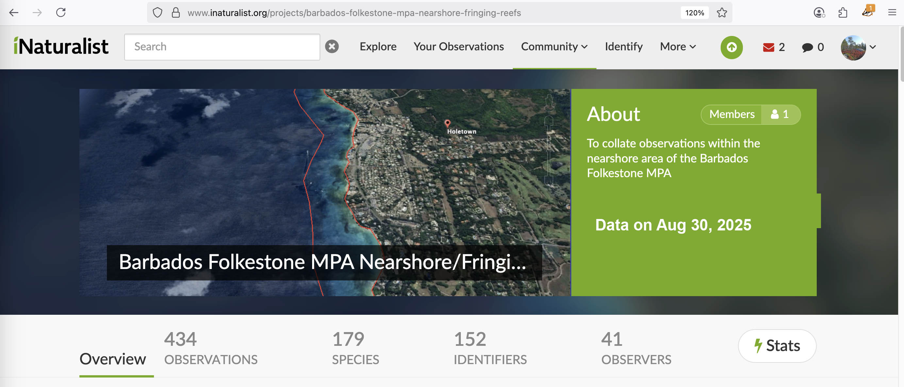Go forward in browser history
The width and height of the screenshot is (904, 387).
(37, 13)
